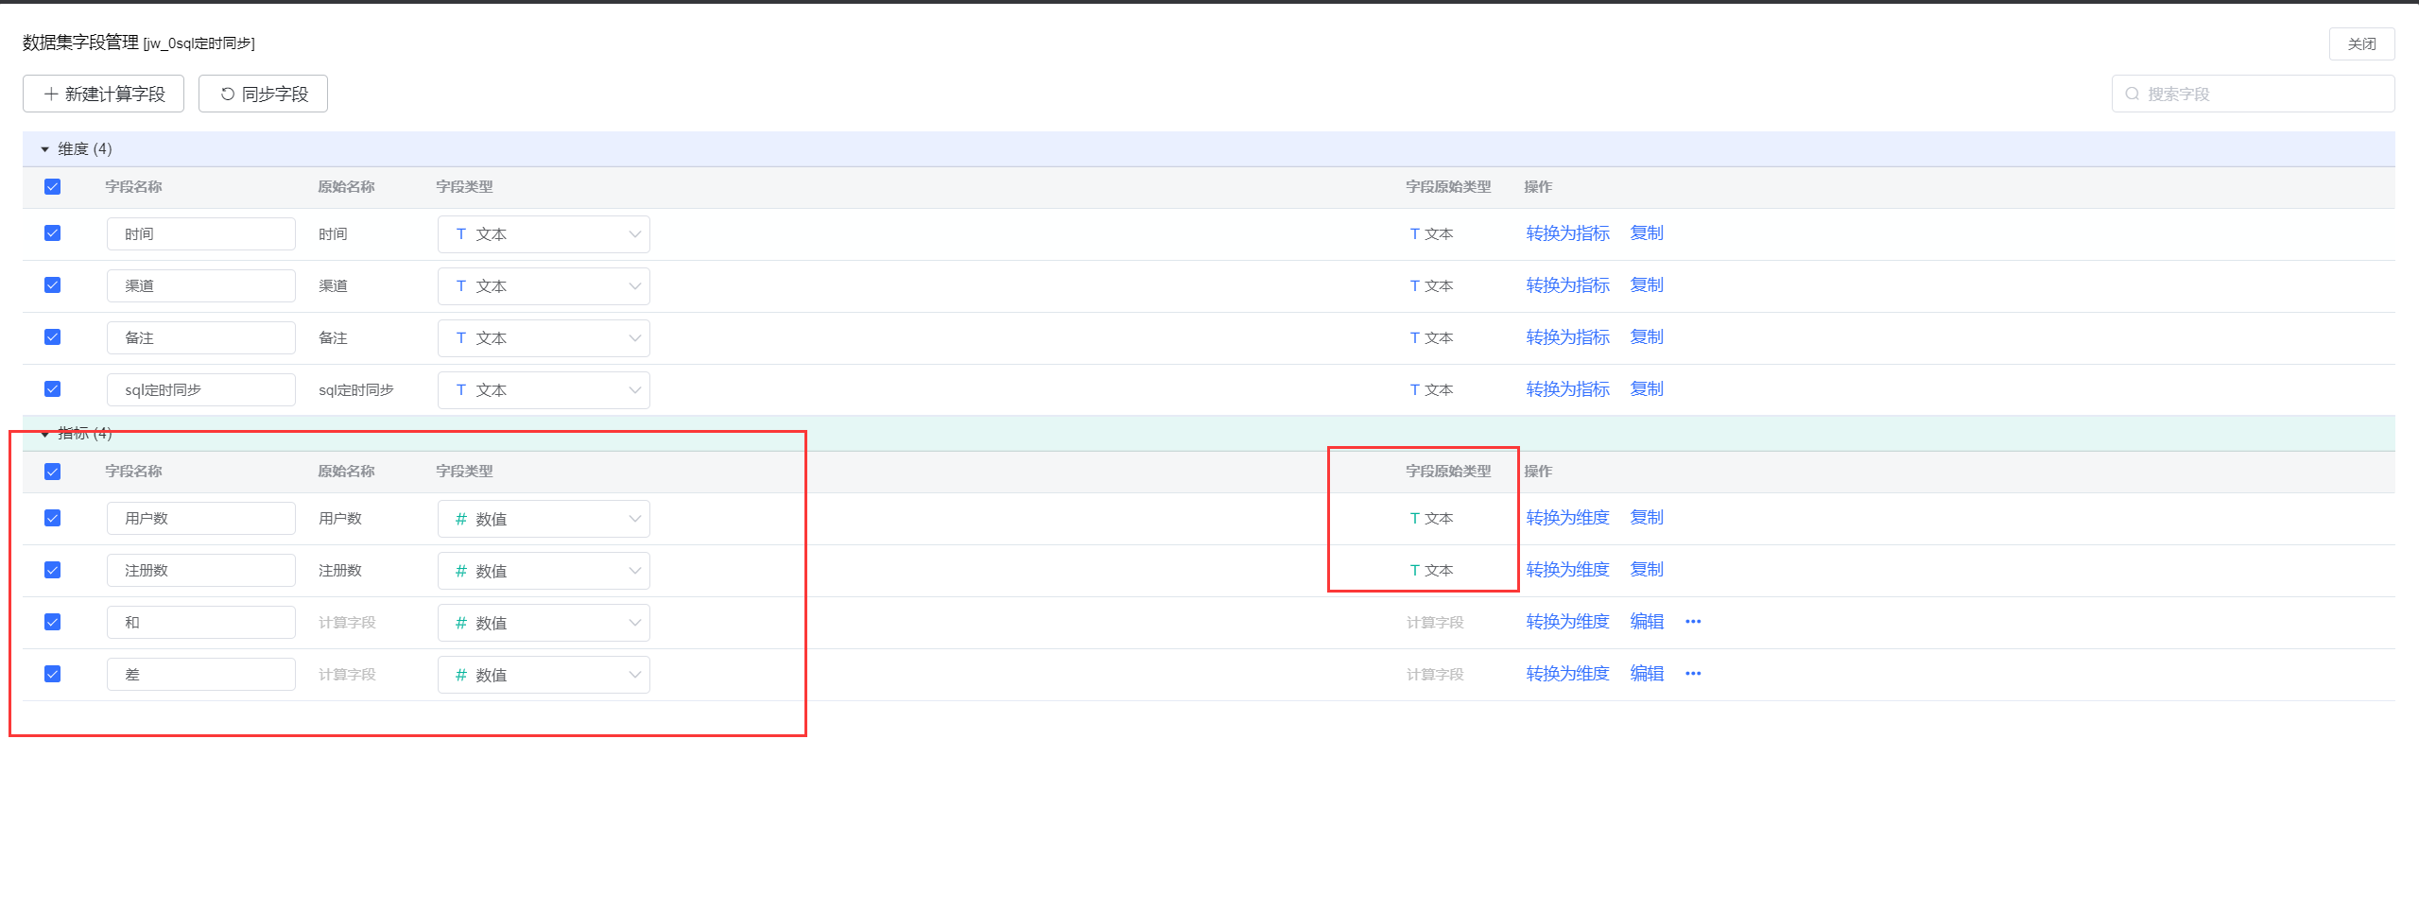The width and height of the screenshot is (2419, 911).
Task: Open field type dropdown for 时间
Action: (544, 234)
